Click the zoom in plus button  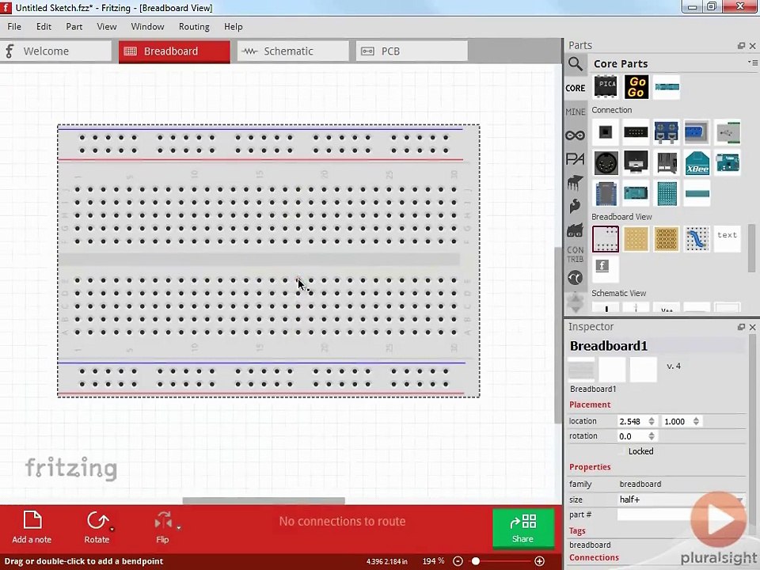pyautogui.click(x=539, y=561)
